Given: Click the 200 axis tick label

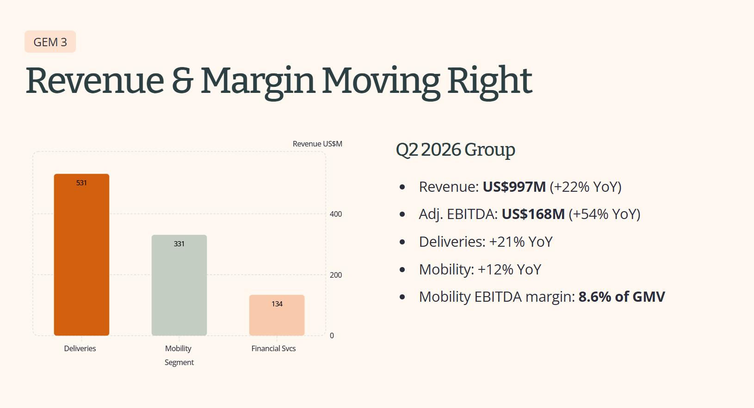Looking at the screenshot, I should pos(336,275).
